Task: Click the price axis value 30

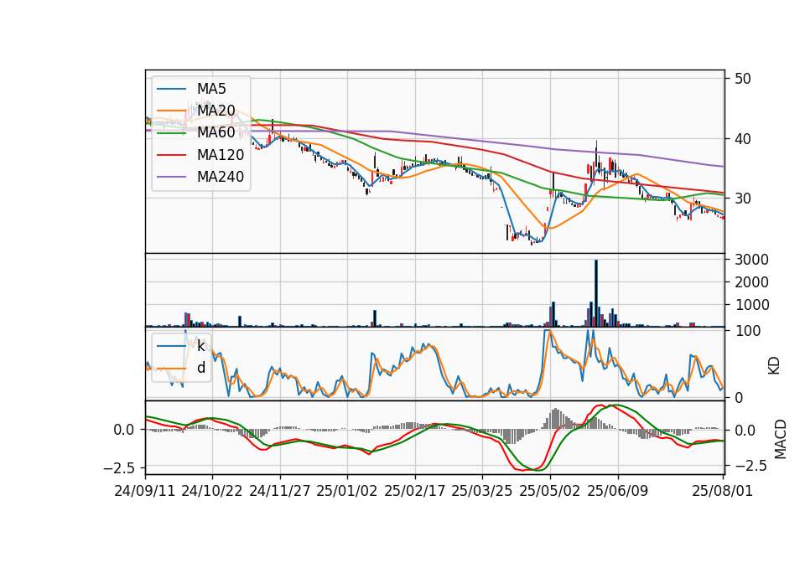Action: [743, 199]
